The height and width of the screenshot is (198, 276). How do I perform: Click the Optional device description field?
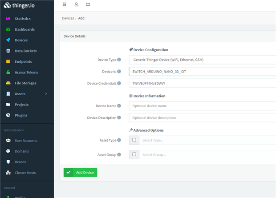pos(203,117)
